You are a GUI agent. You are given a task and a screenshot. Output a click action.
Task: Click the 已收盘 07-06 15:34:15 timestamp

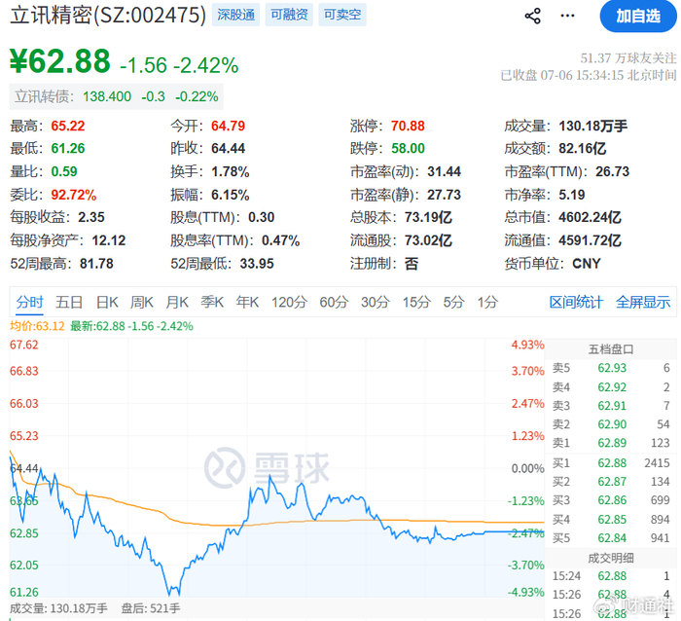589,75
